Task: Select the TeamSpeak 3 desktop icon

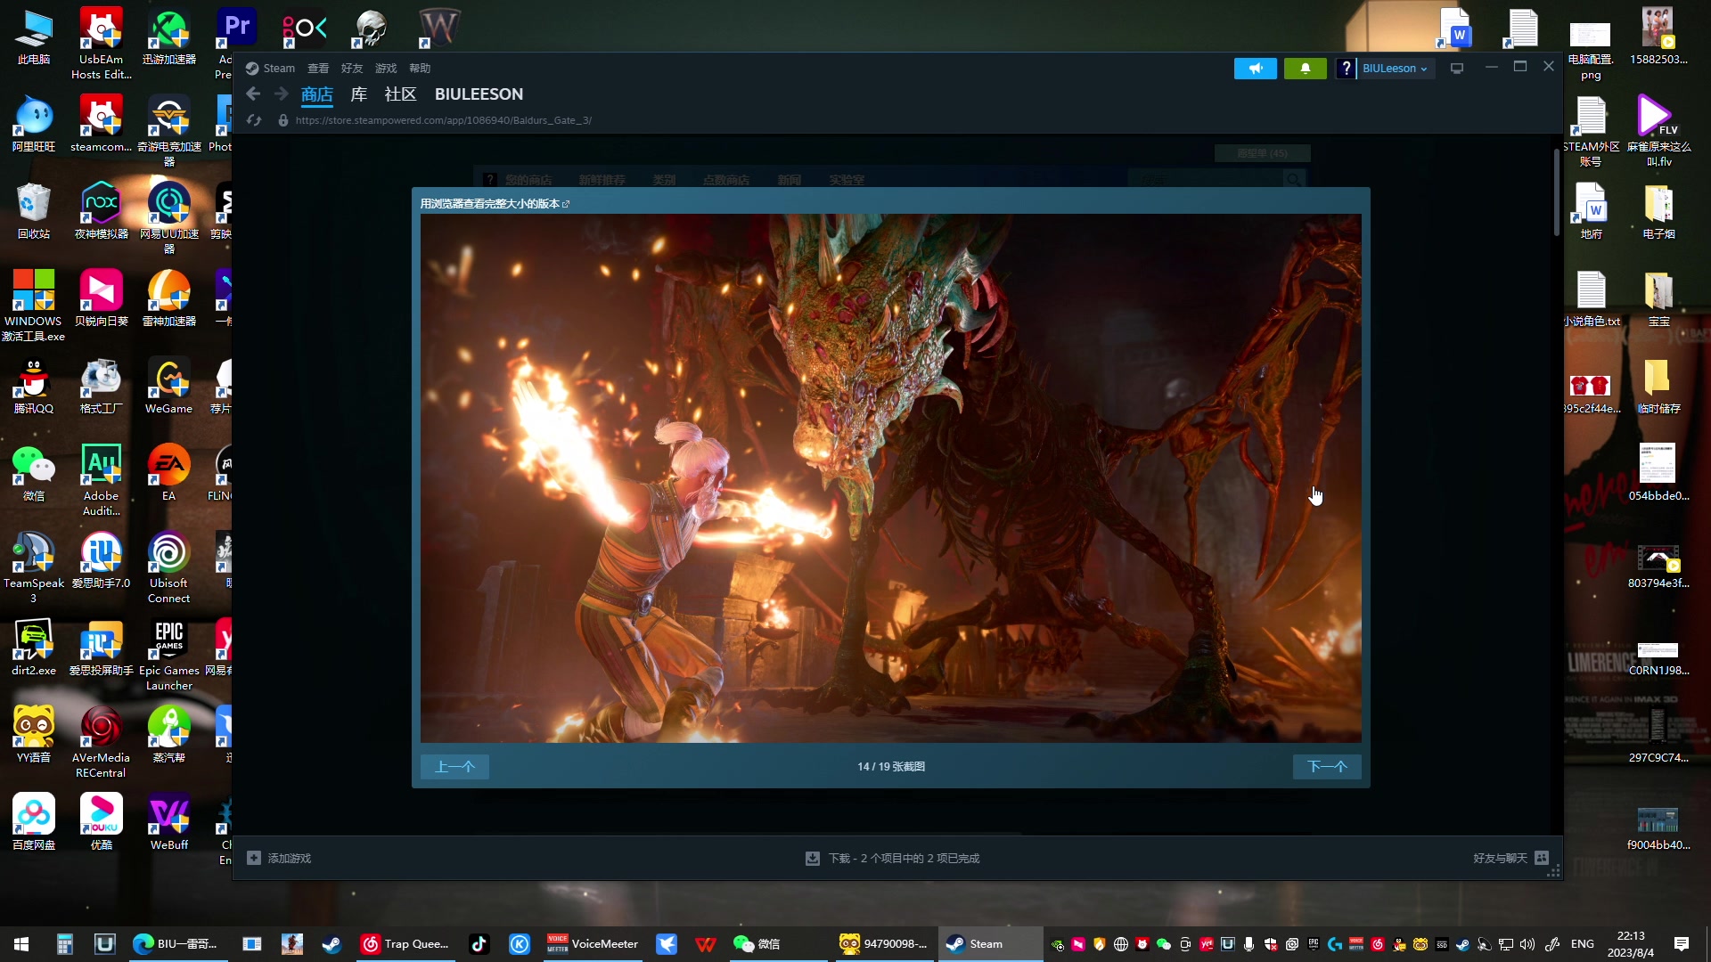Action: [34, 568]
